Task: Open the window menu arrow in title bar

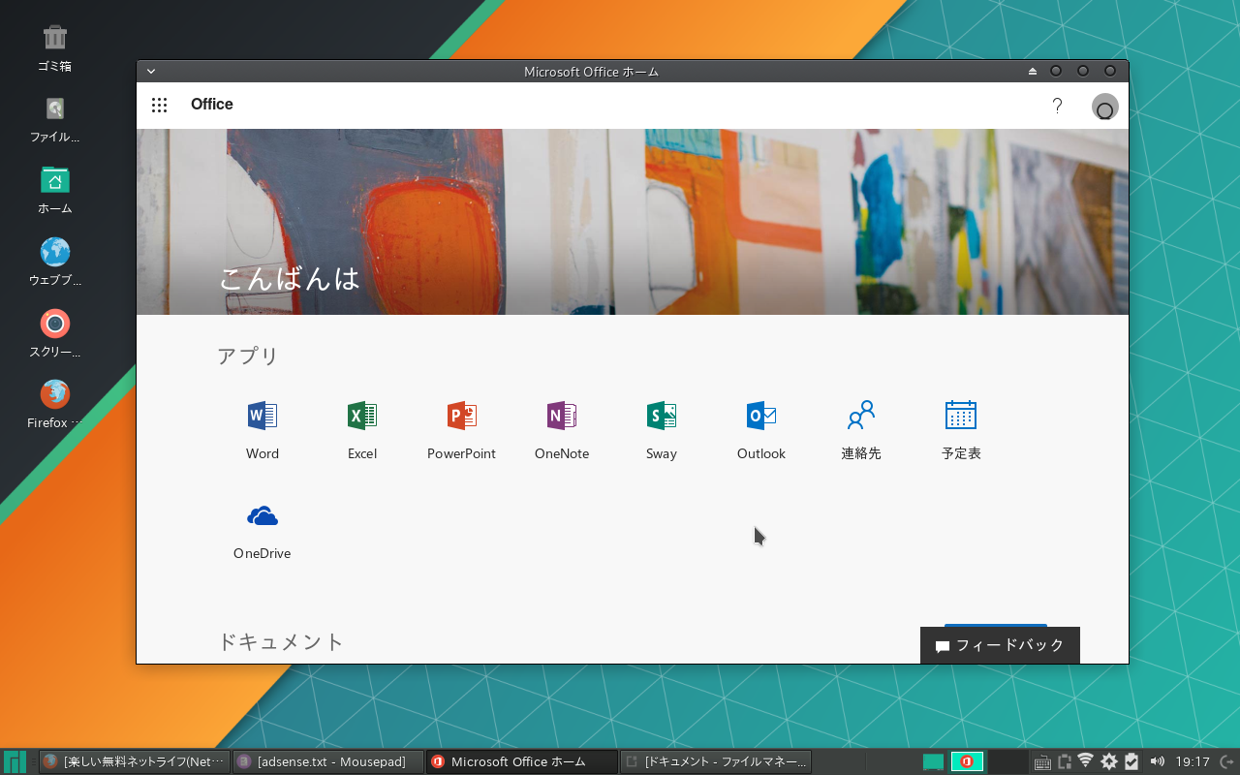Action: [151, 71]
